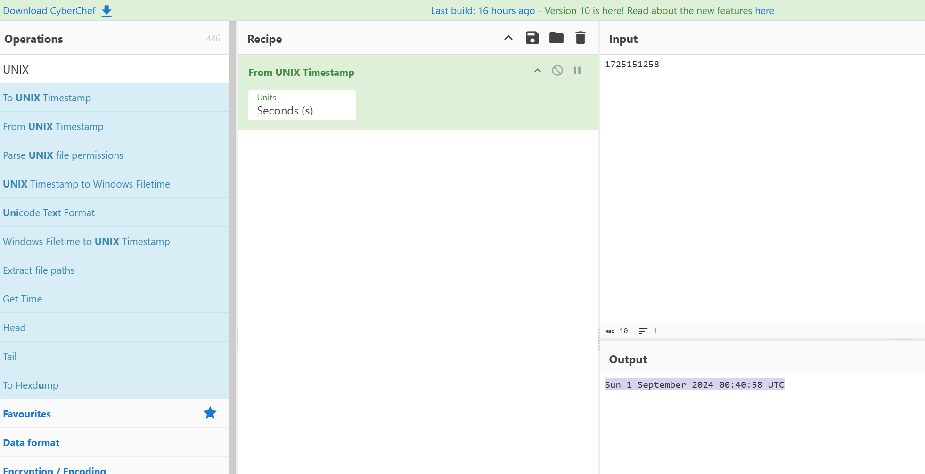The height and width of the screenshot is (474, 925).
Task: Choose the Get Time operation
Action: (x=114, y=299)
